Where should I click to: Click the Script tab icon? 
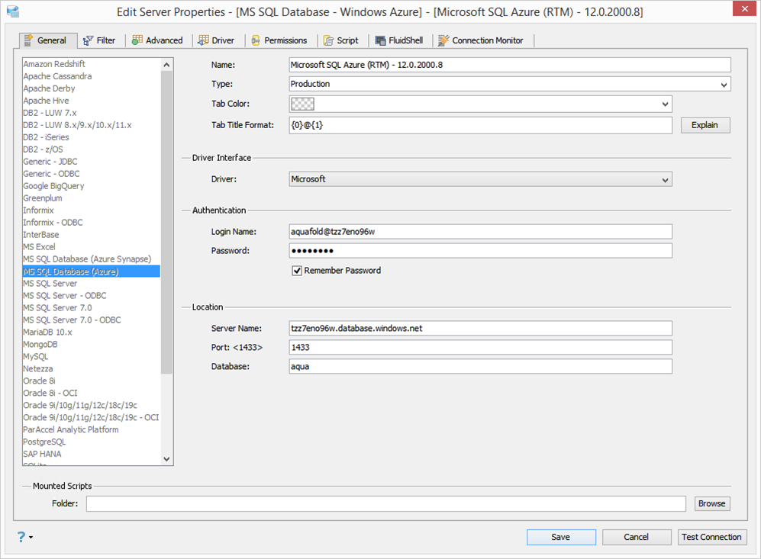328,40
